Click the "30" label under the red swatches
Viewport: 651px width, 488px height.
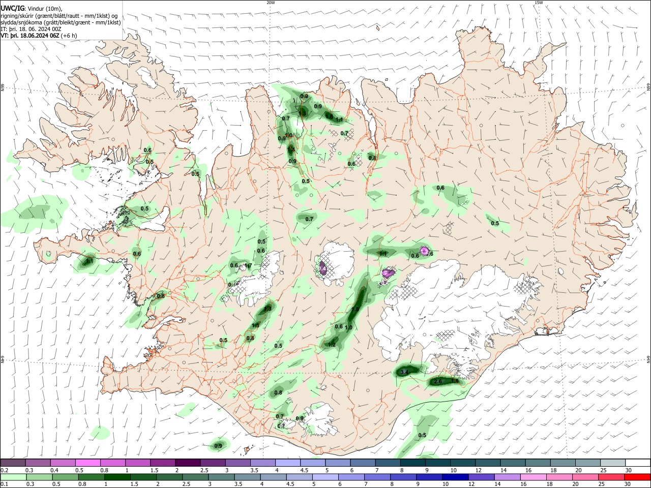coord(628,484)
